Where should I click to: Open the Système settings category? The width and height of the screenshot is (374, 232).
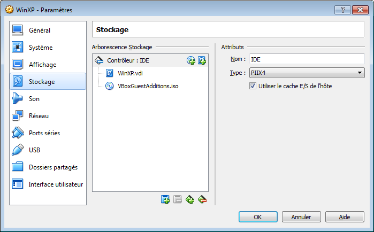click(41, 48)
